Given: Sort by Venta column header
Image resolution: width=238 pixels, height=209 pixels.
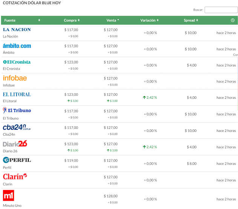Looking at the screenshot, I should [111, 20].
